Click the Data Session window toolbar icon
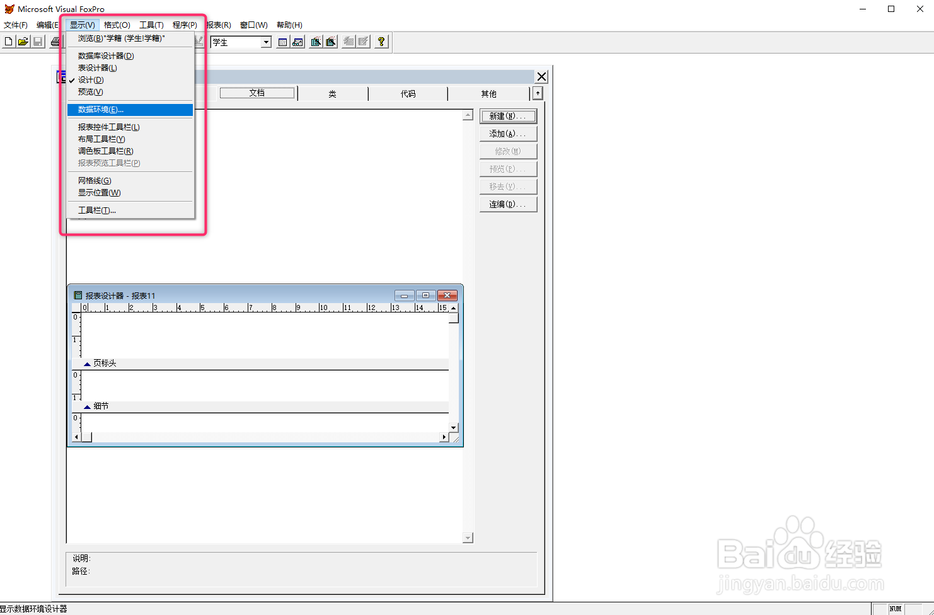This screenshot has width=934, height=615. (x=297, y=42)
